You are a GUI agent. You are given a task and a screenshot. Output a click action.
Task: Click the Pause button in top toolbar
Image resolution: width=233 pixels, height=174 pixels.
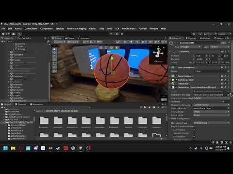[116, 34]
